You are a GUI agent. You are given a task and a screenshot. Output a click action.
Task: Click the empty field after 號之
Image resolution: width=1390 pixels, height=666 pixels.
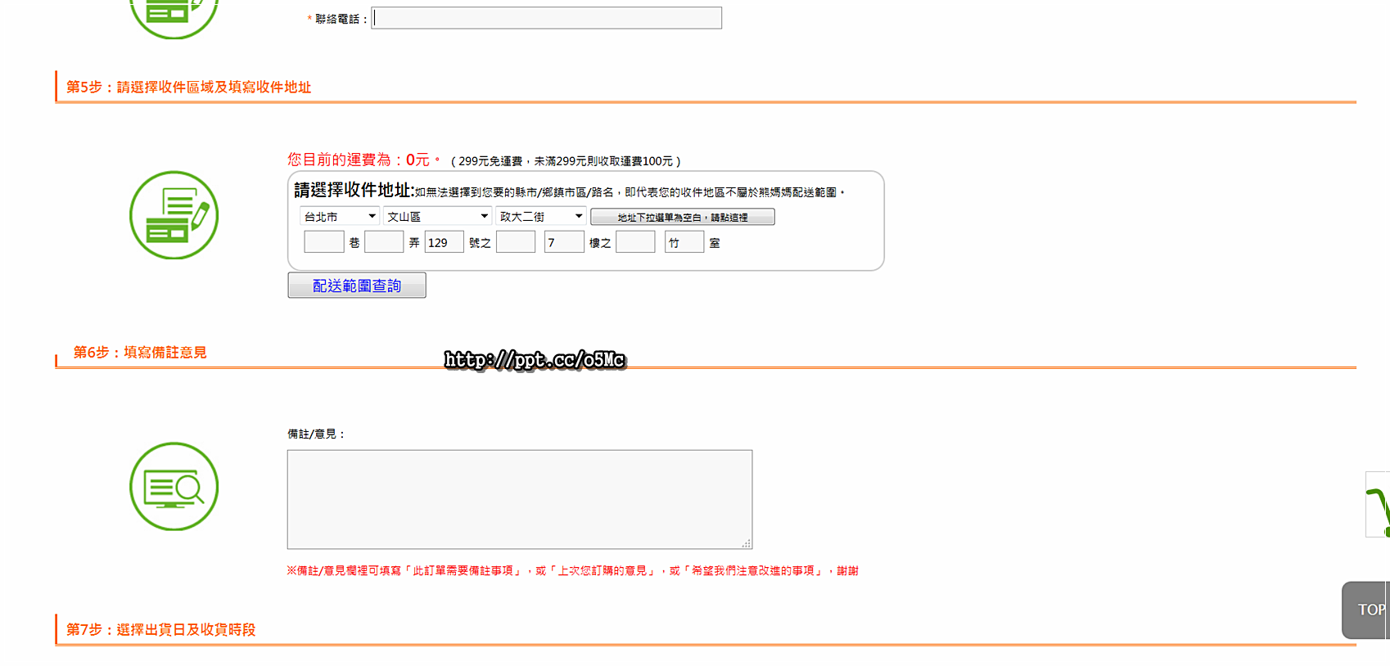click(x=516, y=242)
